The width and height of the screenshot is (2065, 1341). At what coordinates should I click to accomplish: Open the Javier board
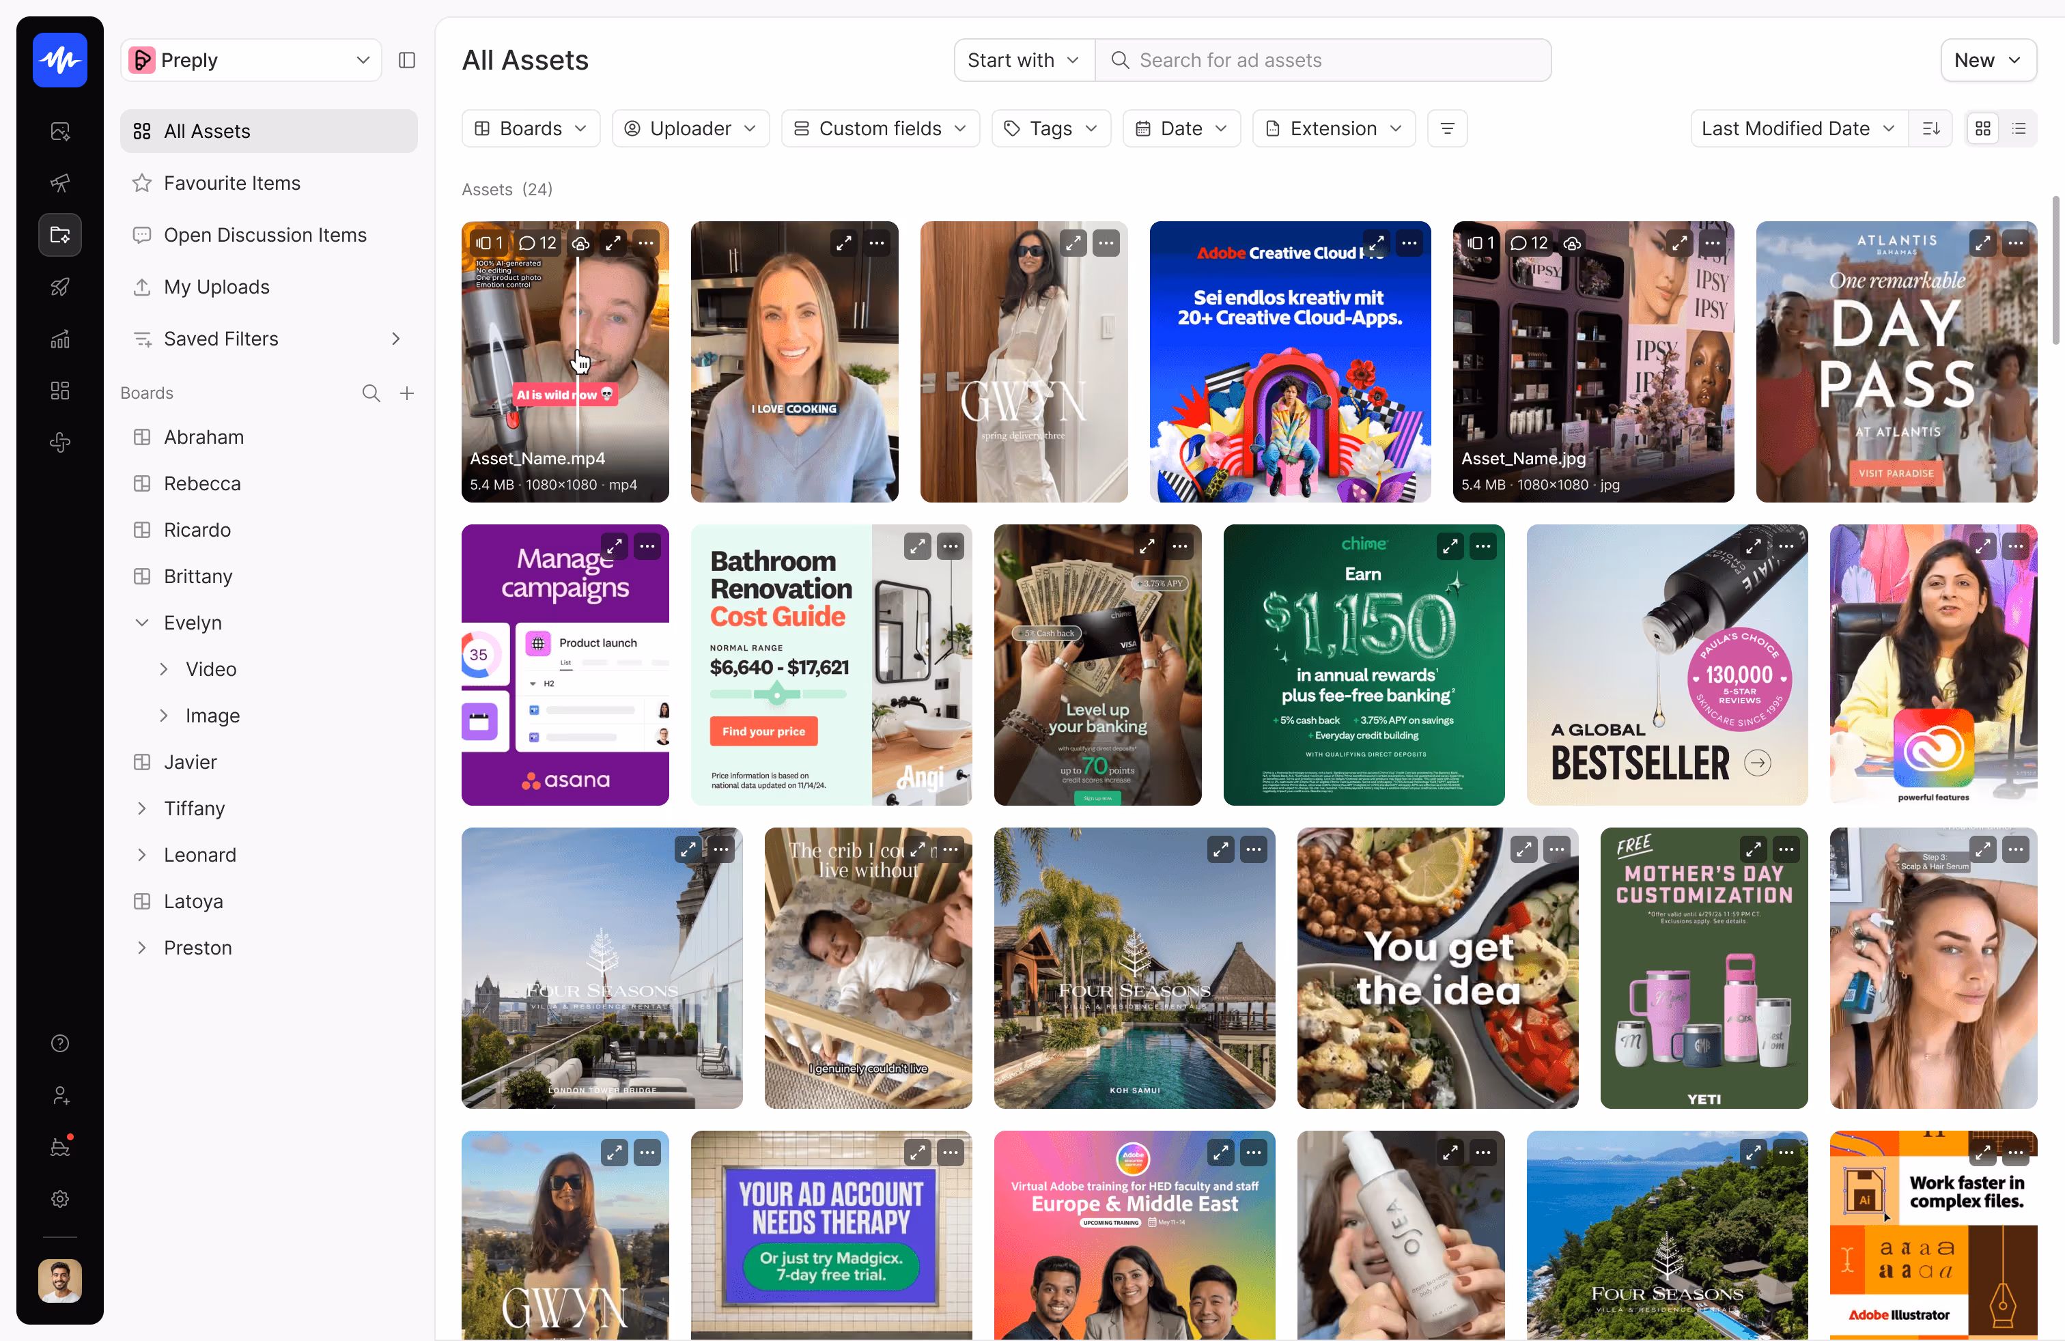[269, 761]
